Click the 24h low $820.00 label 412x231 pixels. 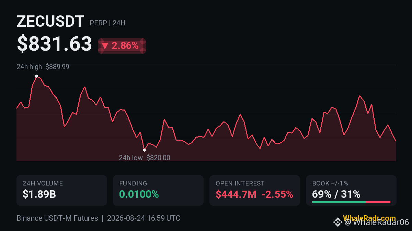(x=145, y=158)
